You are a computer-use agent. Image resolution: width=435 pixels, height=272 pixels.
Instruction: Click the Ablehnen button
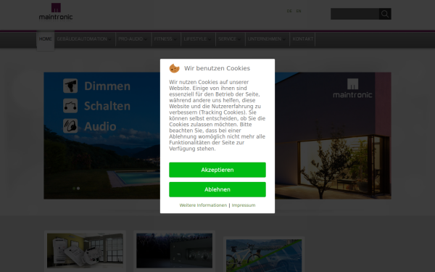point(217,189)
